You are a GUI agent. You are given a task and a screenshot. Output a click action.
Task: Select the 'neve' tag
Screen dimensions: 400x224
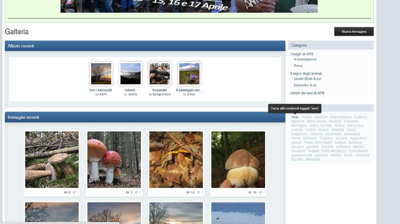tap(295, 117)
